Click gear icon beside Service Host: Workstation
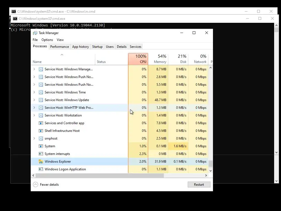 (41, 115)
